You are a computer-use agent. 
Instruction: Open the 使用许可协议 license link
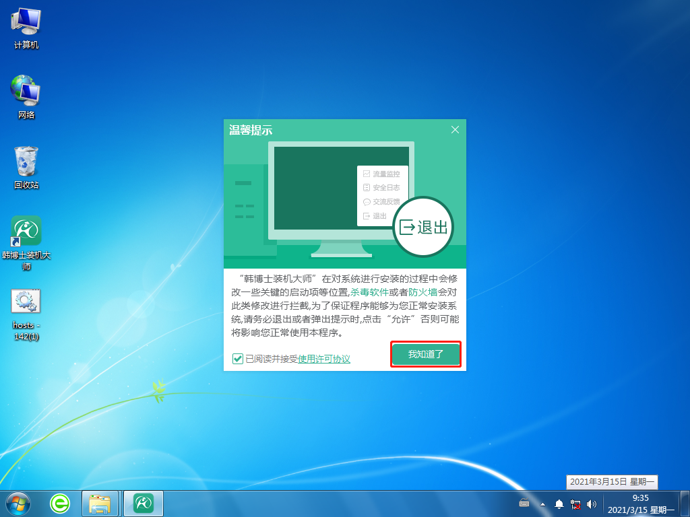point(324,359)
